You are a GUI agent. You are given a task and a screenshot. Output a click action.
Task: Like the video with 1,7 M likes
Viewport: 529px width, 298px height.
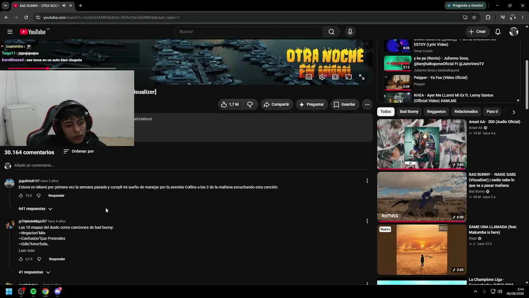pyautogui.click(x=230, y=104)
